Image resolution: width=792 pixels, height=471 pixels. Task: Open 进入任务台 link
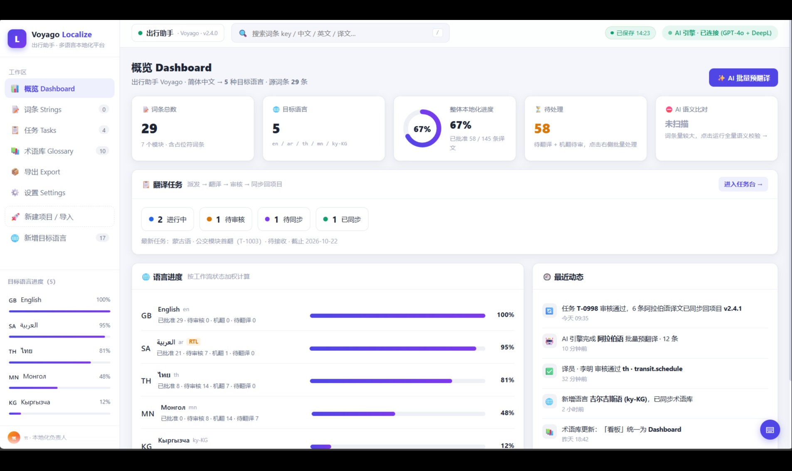point(743,184)
